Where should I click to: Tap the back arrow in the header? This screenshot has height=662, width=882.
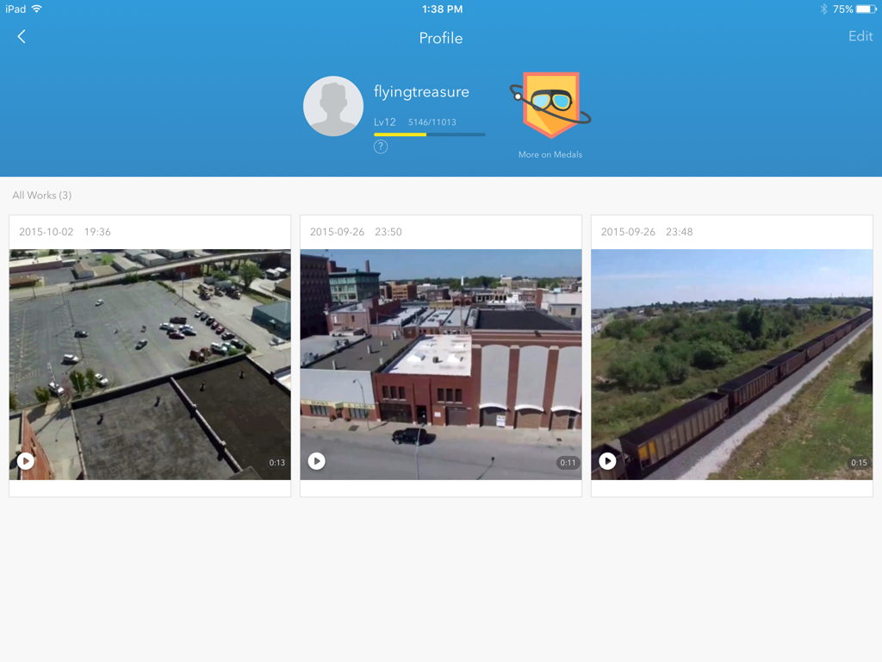[x=22, y=37]
